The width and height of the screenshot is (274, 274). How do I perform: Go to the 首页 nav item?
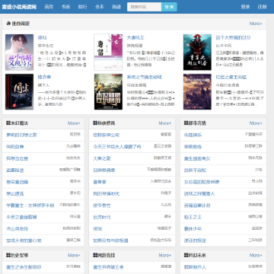tap(49, 7)
